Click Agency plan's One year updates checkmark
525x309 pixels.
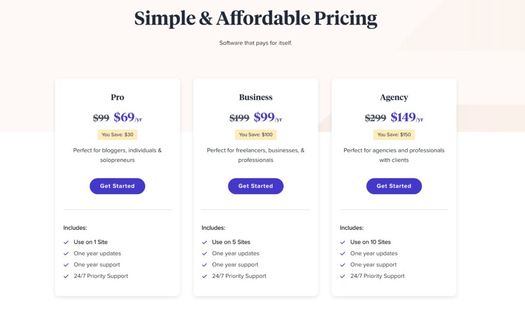point(342,254)
